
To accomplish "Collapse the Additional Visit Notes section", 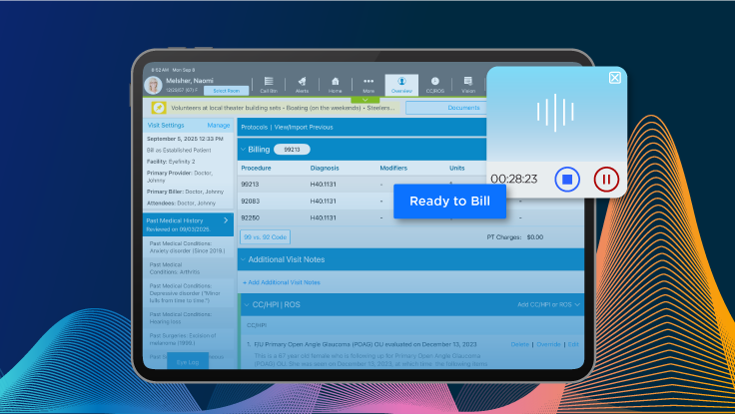I will coord(245,259).
